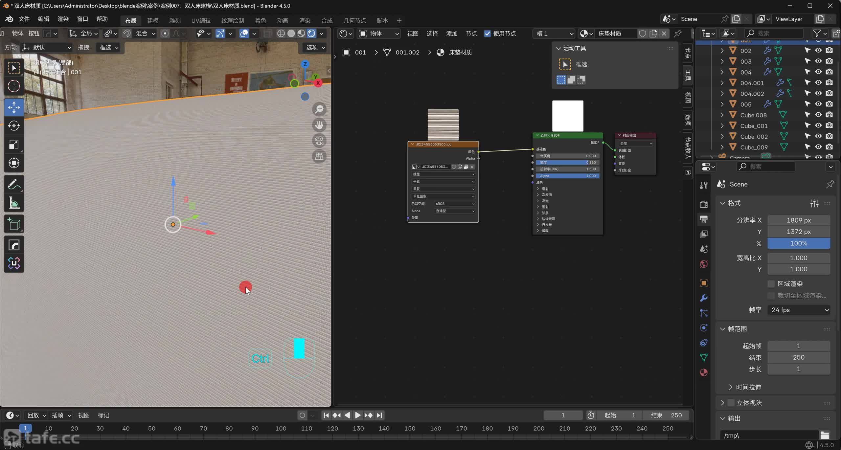Toggle camera view icon in viewport
841x450 pixels.
click(x=319, y=141)
